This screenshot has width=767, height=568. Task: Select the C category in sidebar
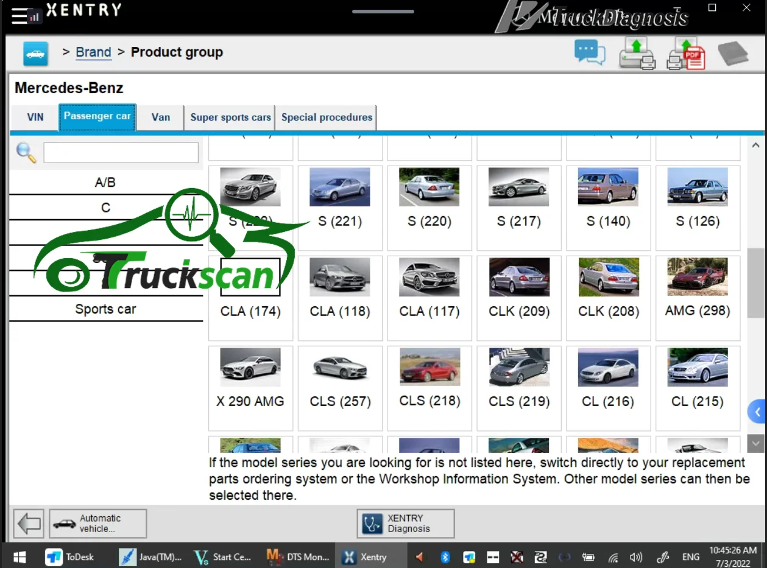(105, 208)
